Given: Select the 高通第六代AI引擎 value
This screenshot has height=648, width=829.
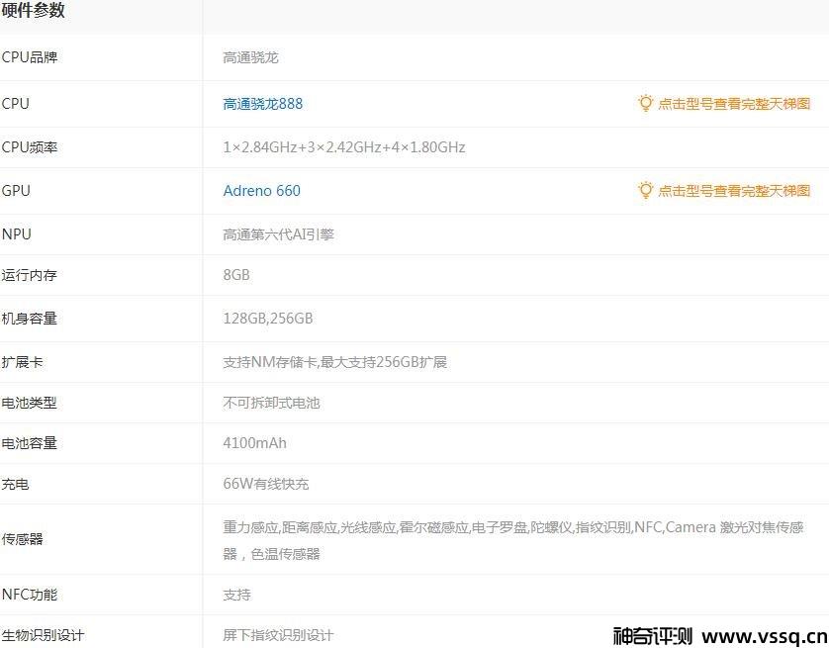Looking at the screenshot, I should coord(279,233).
